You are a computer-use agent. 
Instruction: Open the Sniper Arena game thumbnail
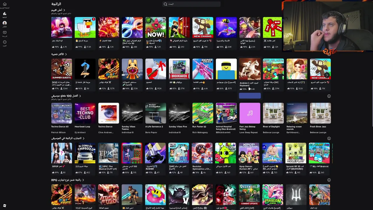[x=203, y=69]
